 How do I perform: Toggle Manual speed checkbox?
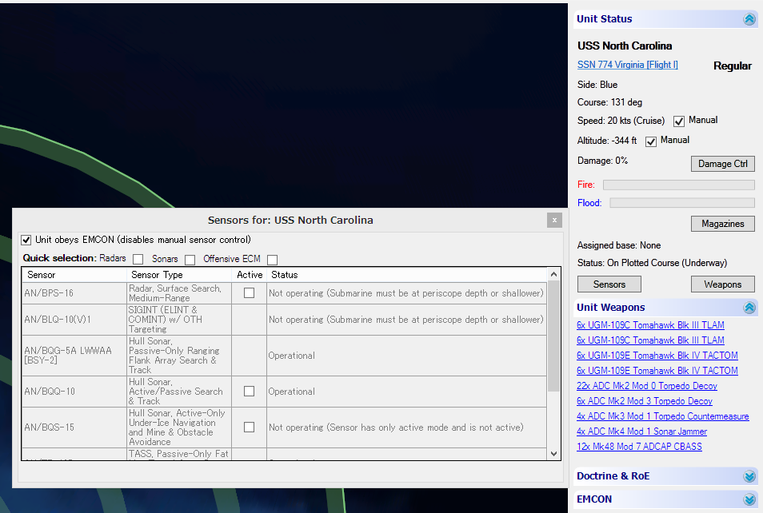[x=679, y=121]
